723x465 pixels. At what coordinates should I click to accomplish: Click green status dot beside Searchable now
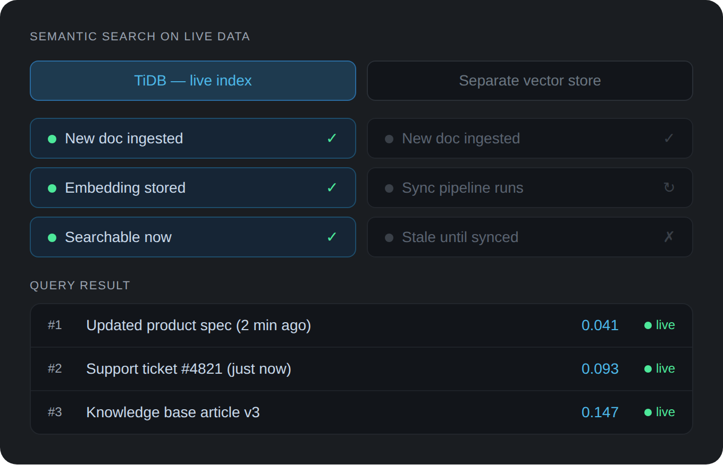click(52, 238)
